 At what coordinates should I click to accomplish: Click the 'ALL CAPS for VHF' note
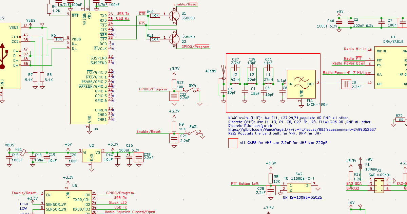284,143
